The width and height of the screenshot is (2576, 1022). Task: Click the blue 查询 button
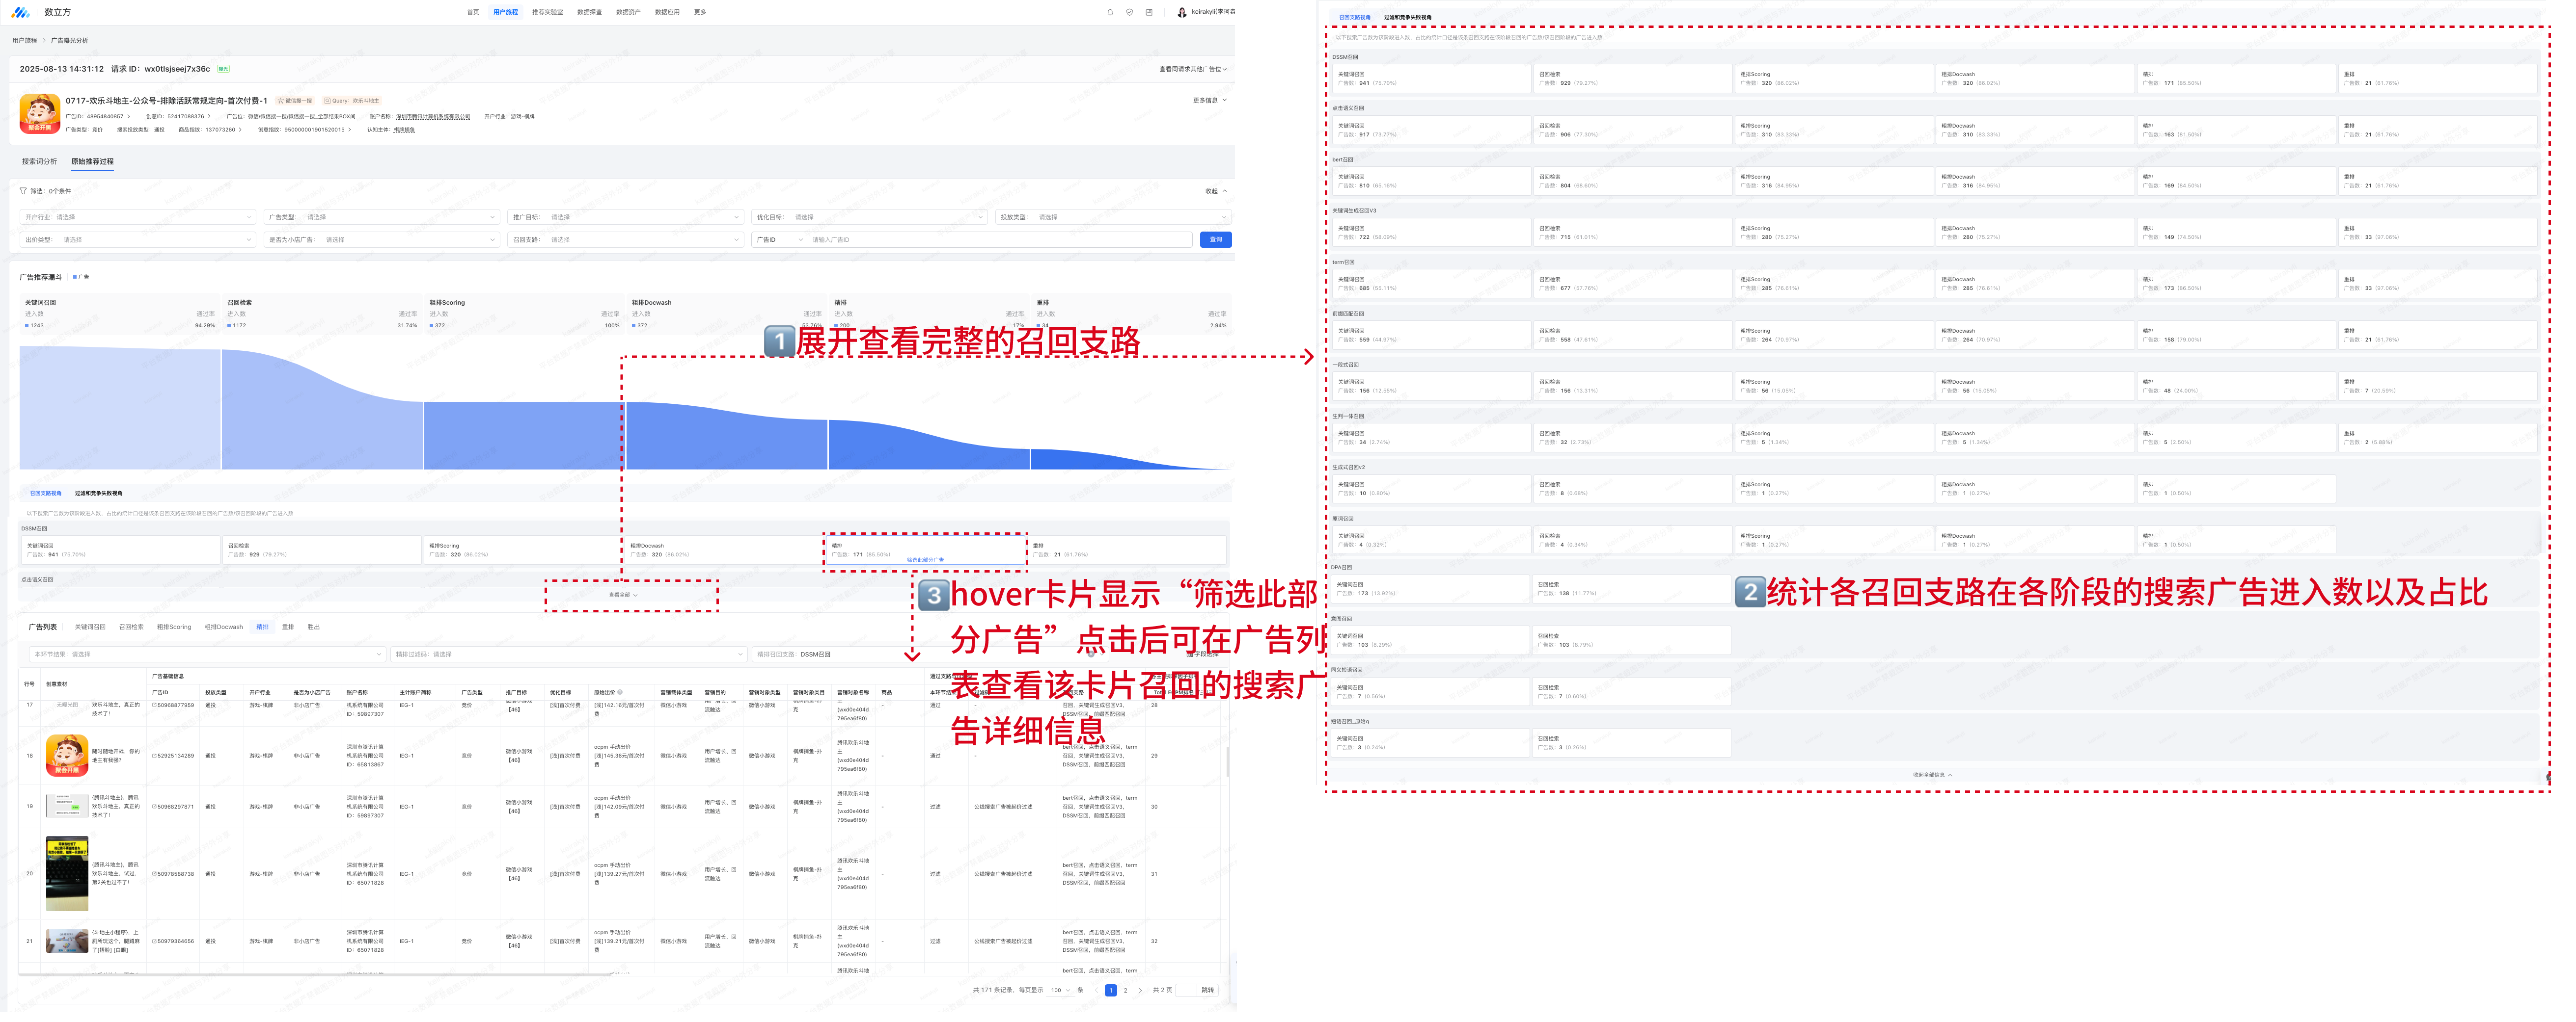coord(1215,240)
